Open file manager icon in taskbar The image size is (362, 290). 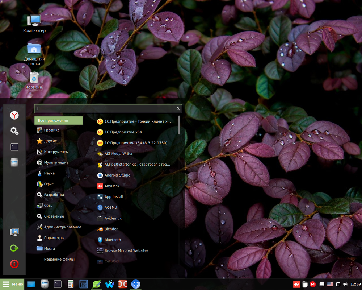(45, 284)
